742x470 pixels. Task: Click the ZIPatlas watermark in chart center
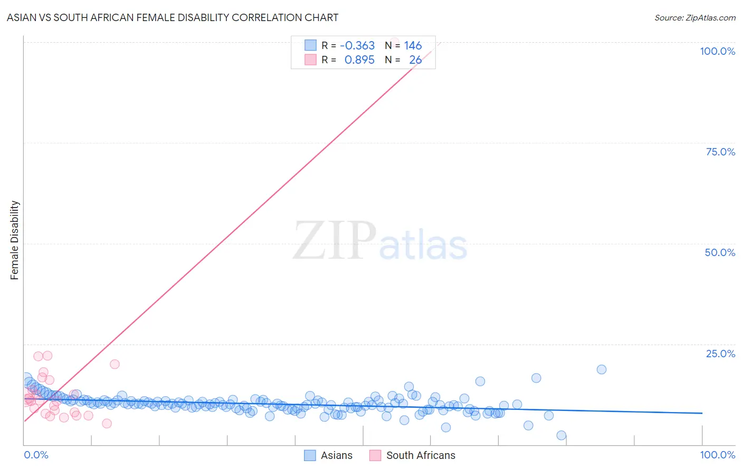(x=380, y=241)
